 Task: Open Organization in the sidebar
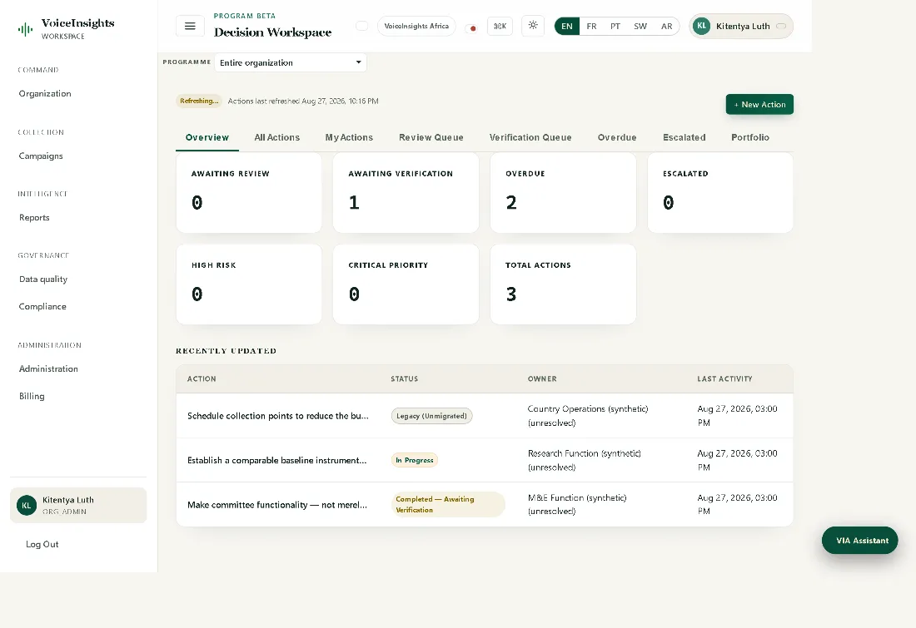click(45, 93)
